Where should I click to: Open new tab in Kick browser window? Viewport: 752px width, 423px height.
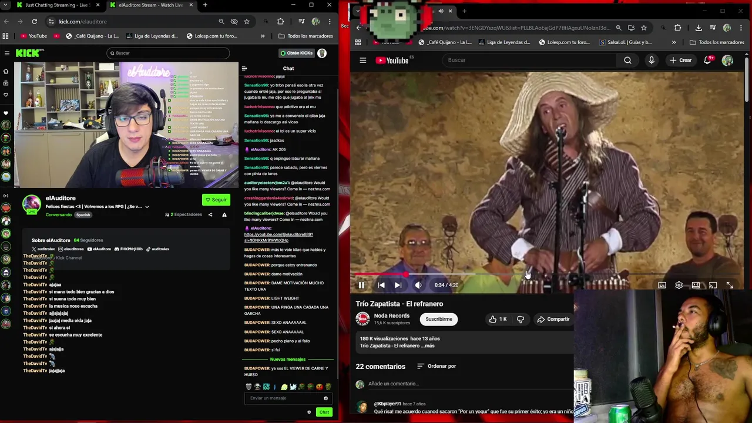pyautogui.click(x=205, y=5)
